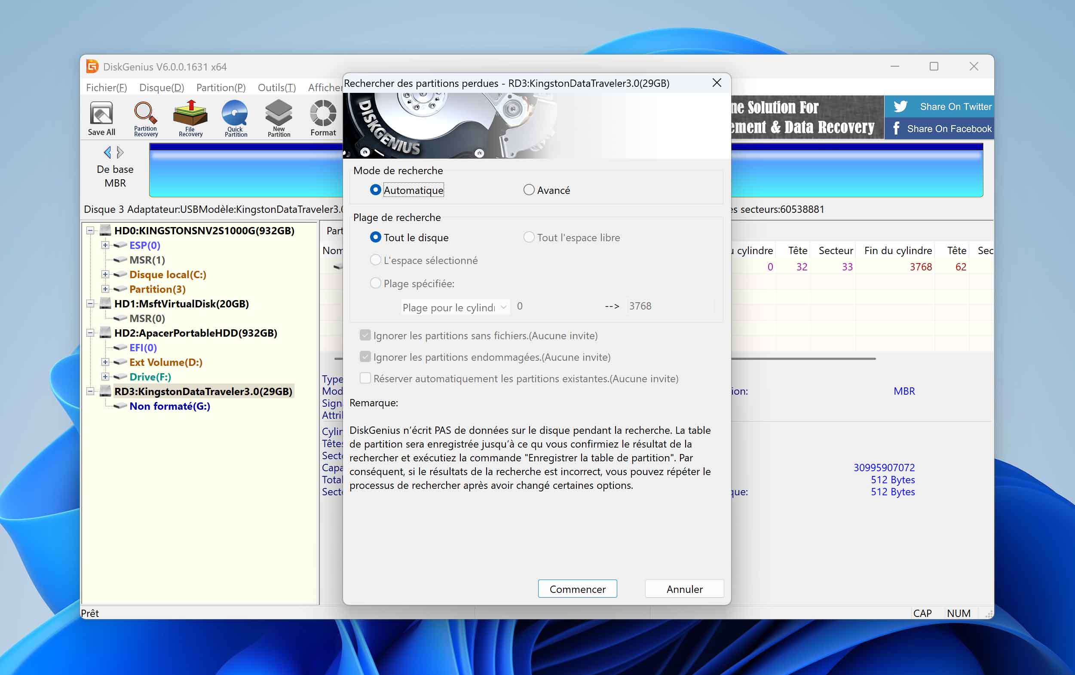
Task: Expand ESP(0) tree node
Action: pyautogui.click(x=105, y=245)
